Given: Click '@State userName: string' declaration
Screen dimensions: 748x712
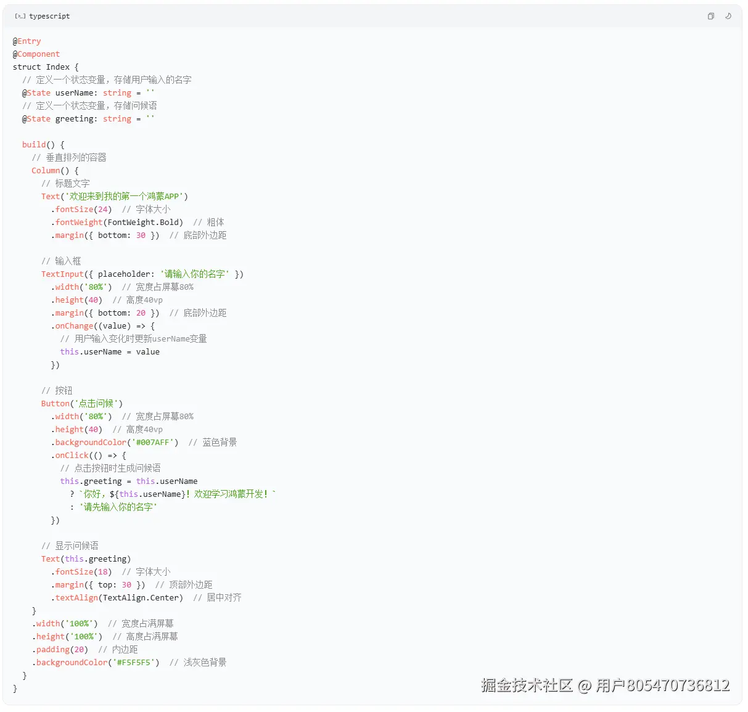Looking at the screenshot, I should point(88,93).
